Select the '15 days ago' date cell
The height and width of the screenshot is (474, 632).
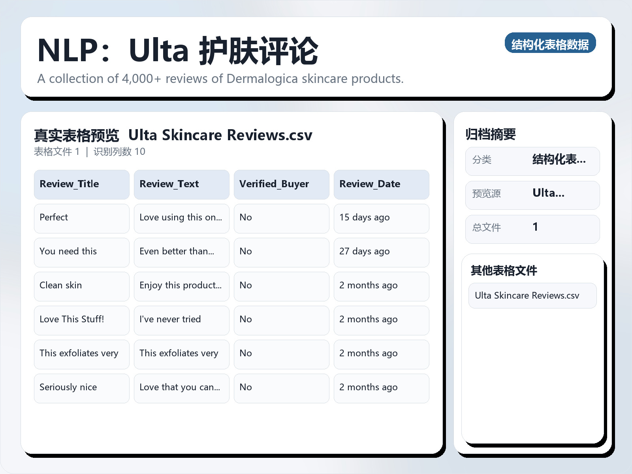tap(381, 218)
